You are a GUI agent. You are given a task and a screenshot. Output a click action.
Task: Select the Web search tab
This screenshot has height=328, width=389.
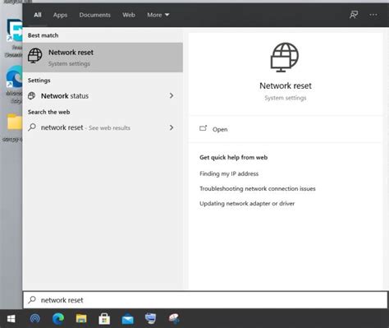[x=129, y=15]
